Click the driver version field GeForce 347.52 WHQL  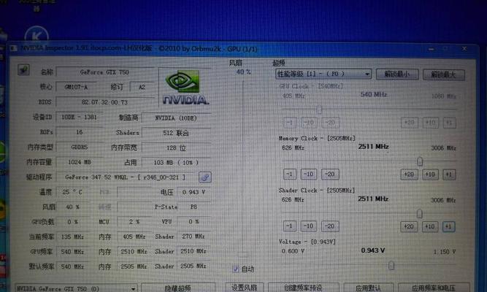click(x=125, y=177)
